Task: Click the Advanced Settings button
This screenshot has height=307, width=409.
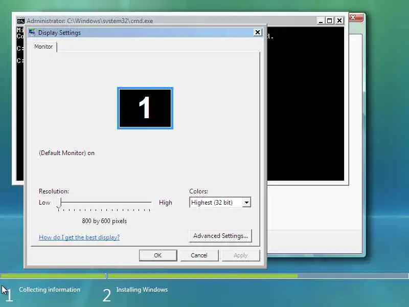Action: point(220,236)
